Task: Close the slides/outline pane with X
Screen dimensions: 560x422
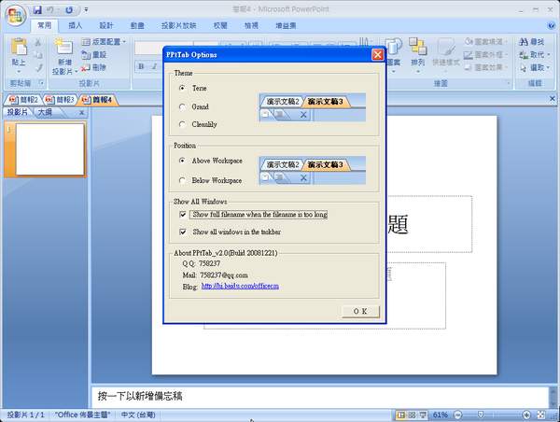Action: (x=82, y=113)
